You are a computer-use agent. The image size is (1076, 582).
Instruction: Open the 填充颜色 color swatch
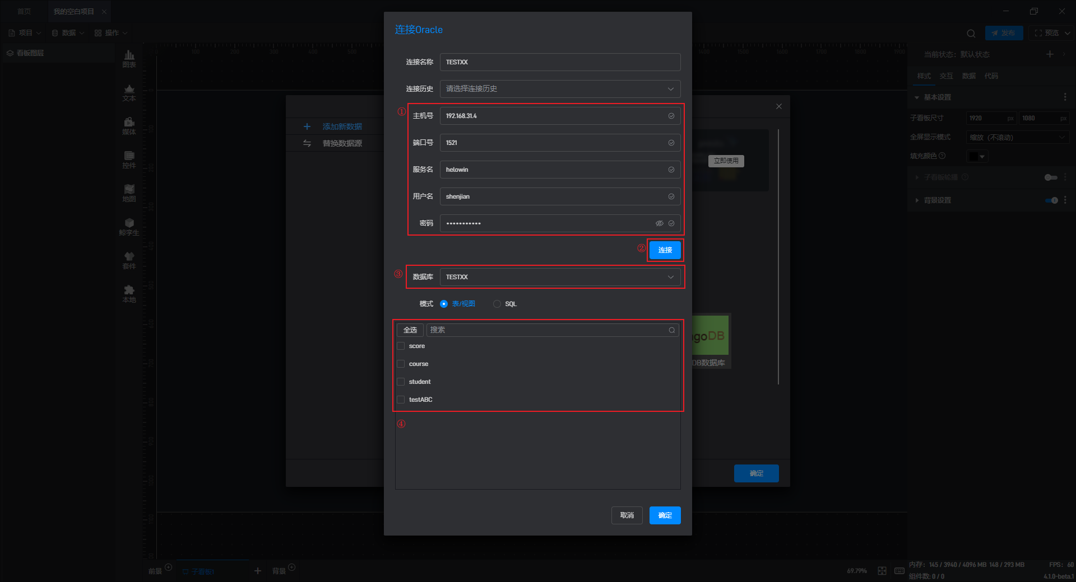tap(977, 156)
